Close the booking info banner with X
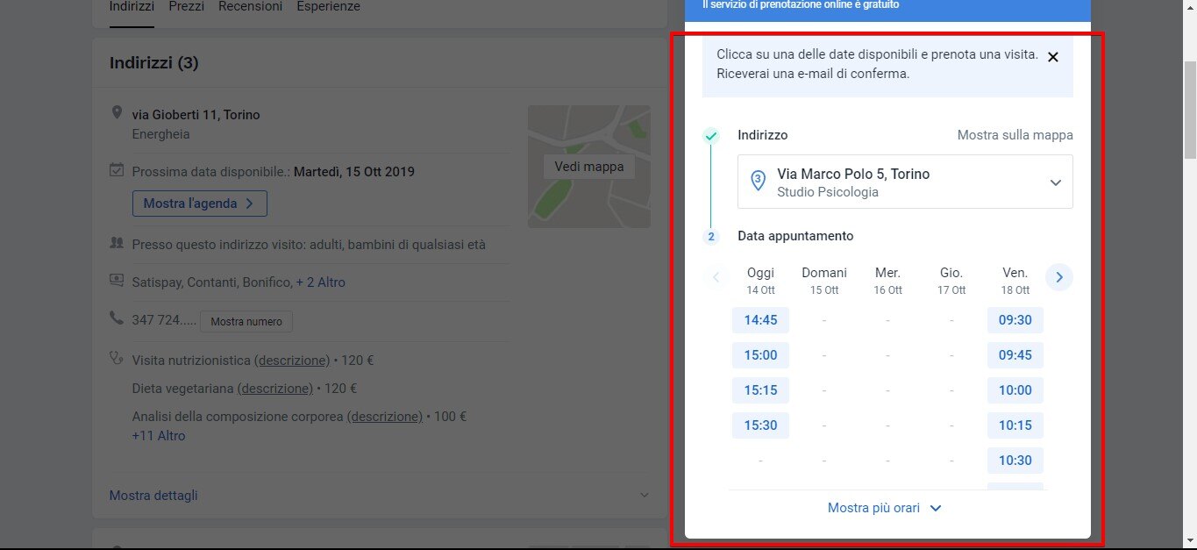This screenshot has width=1197, height=550. tap(1053, 57)
